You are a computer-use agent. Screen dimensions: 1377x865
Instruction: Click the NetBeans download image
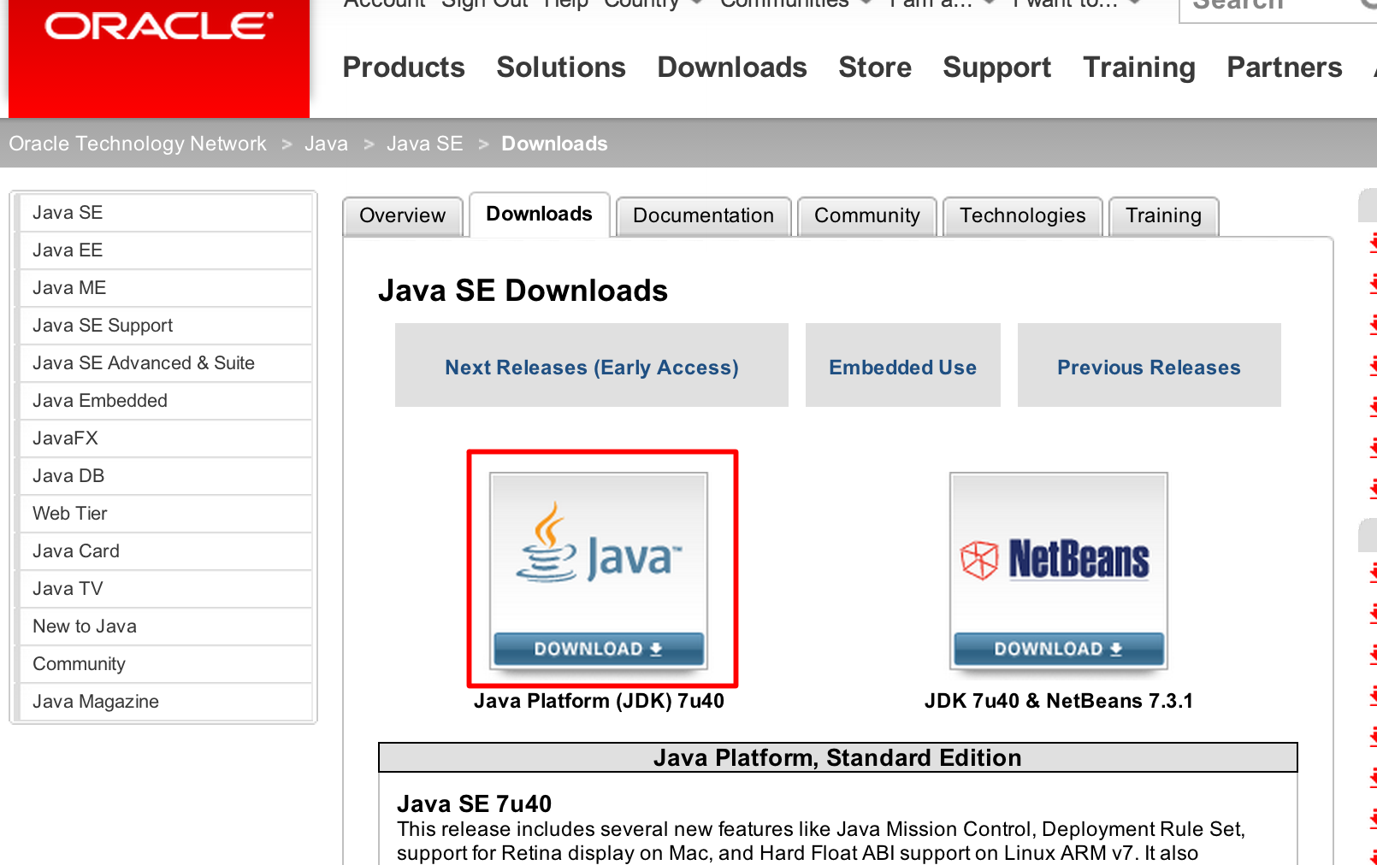[x=1059, y=570]
